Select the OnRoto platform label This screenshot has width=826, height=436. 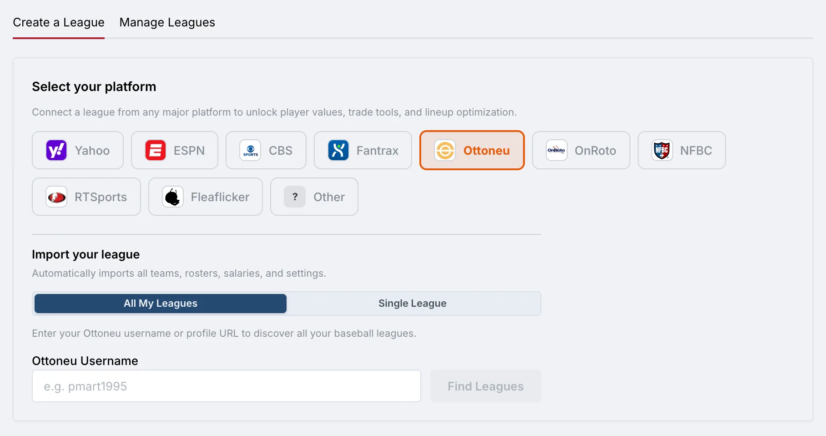click(x=595, y=151)
